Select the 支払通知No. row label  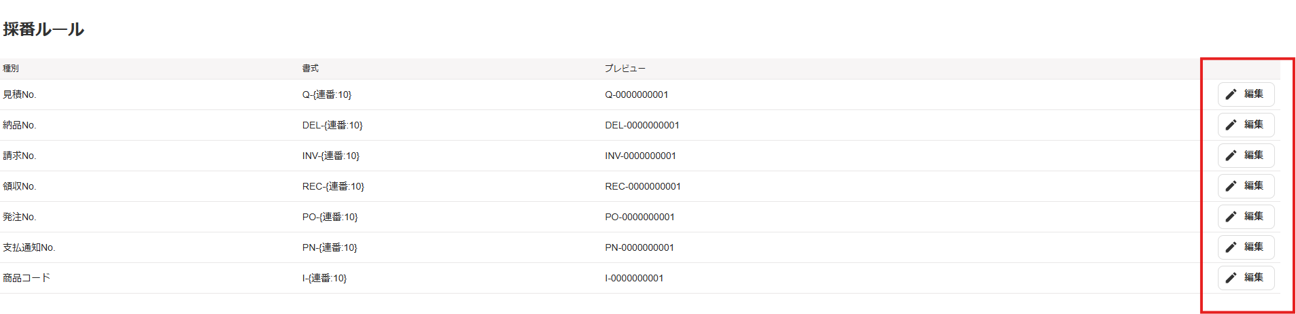(x=29, y=247)
